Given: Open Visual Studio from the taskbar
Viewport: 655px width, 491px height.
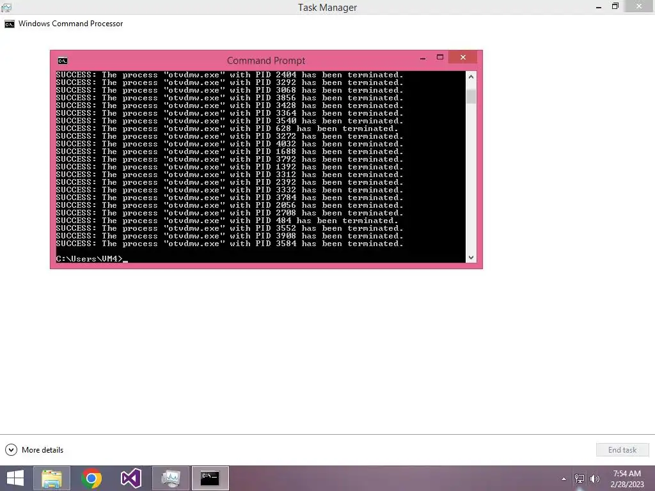Looking at the screenshot, I should click(x=130, y=478).
